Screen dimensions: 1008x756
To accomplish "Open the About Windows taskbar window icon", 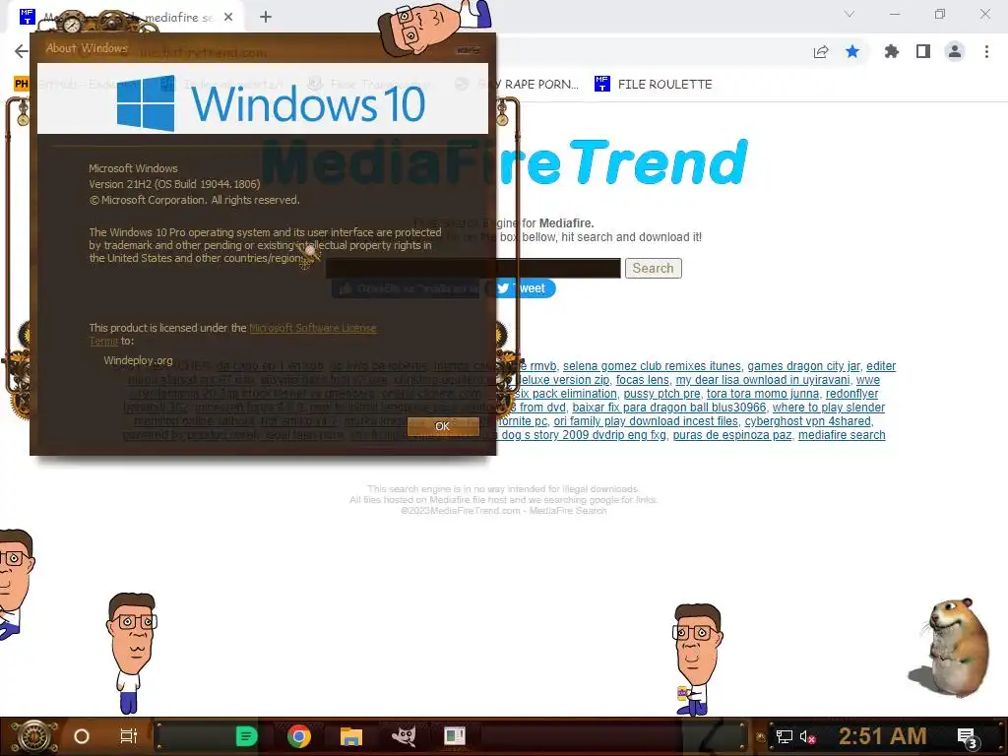I will coord(455,736).
